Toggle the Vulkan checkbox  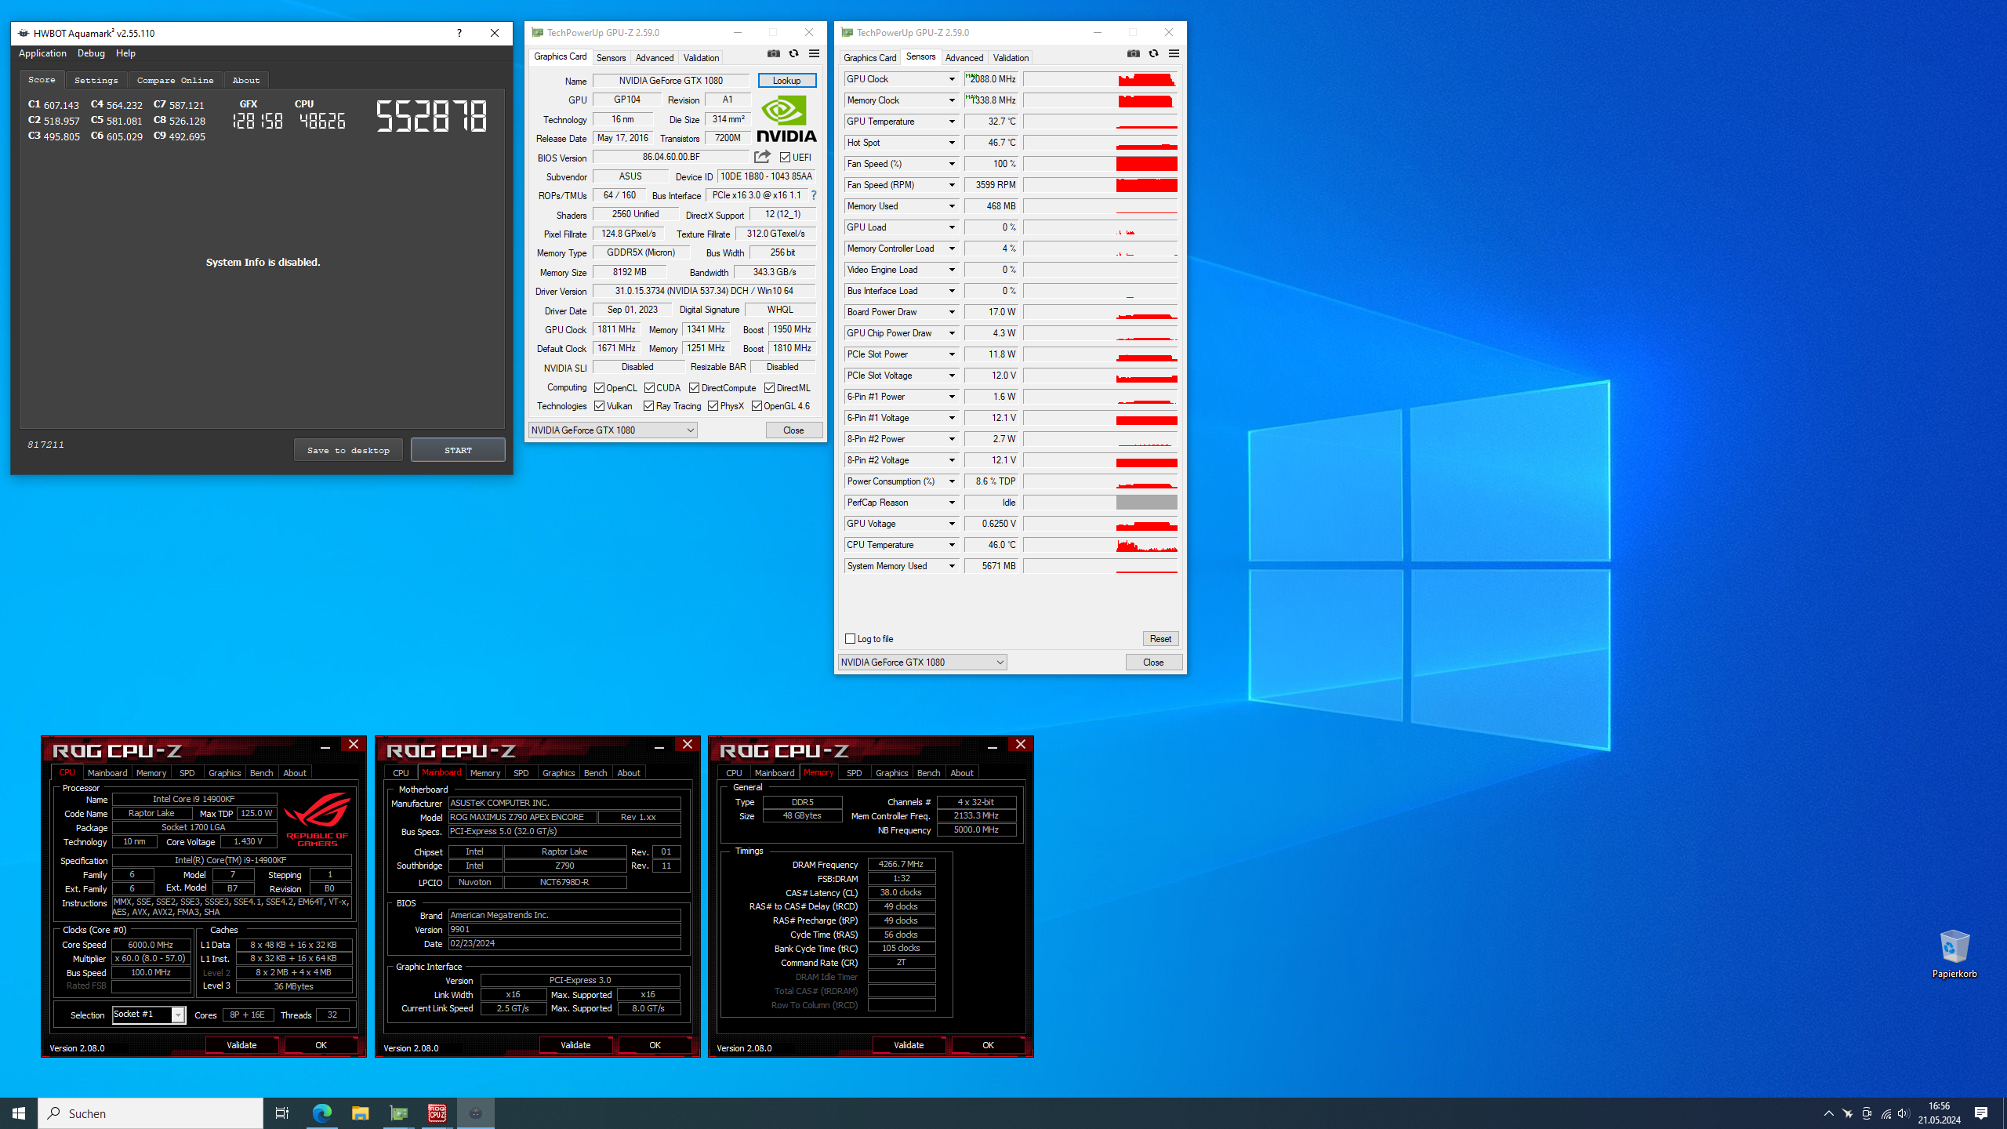599,406
